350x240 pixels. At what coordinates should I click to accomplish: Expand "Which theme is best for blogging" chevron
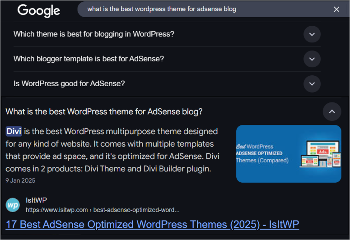click(312, 34)
